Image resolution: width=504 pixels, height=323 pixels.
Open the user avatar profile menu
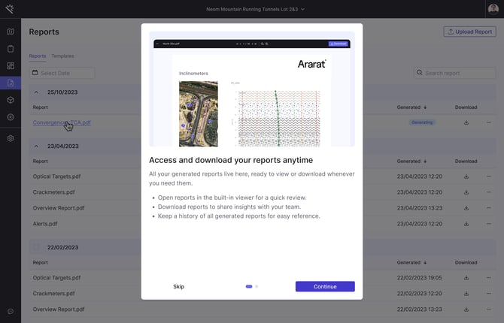click(x=493, y=9)
